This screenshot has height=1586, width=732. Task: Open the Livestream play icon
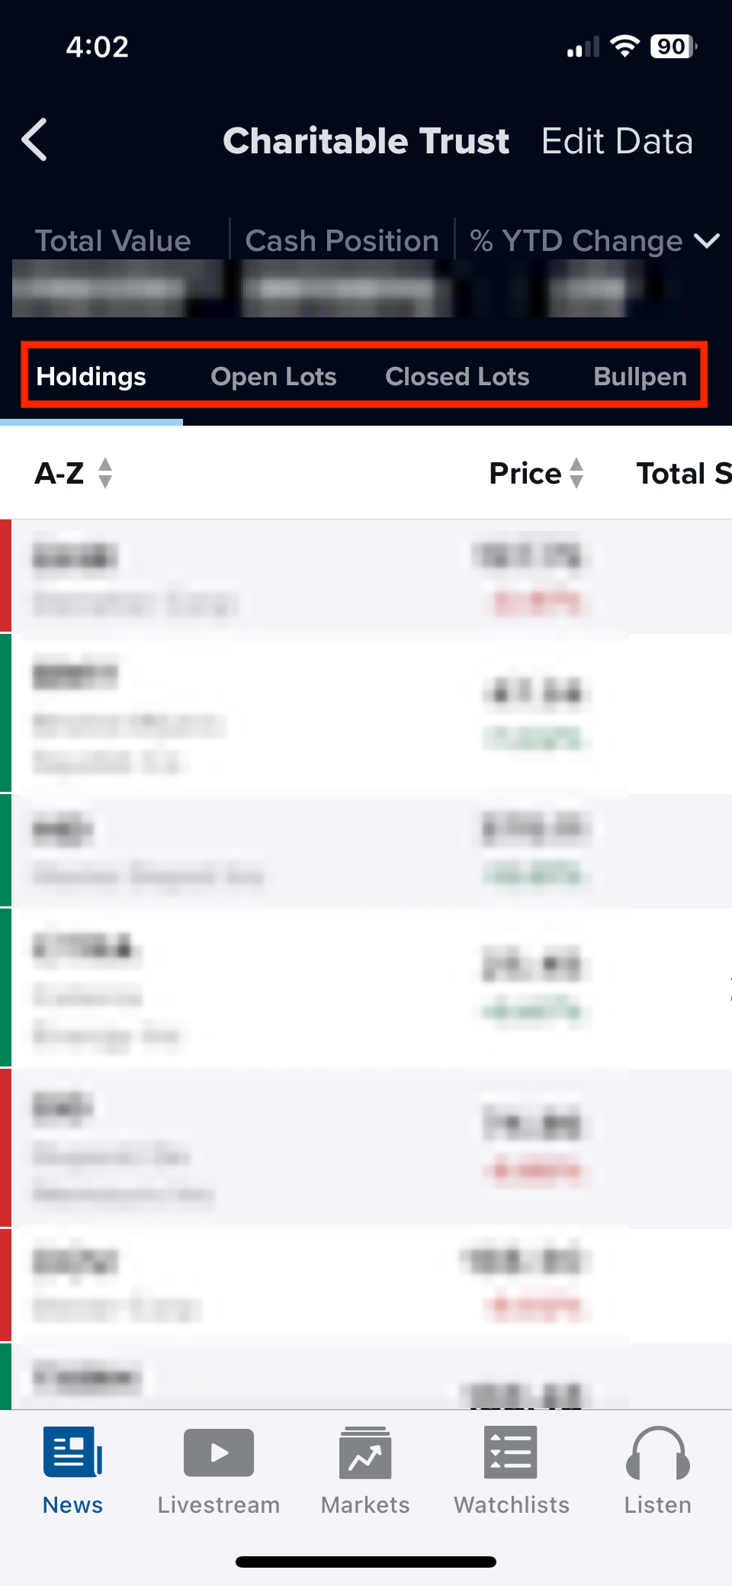click(x=219, y=1452)
